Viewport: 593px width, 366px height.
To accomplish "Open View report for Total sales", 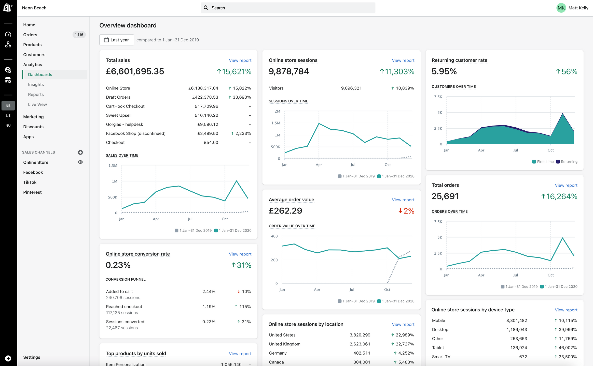I will (x=240, y=60).
